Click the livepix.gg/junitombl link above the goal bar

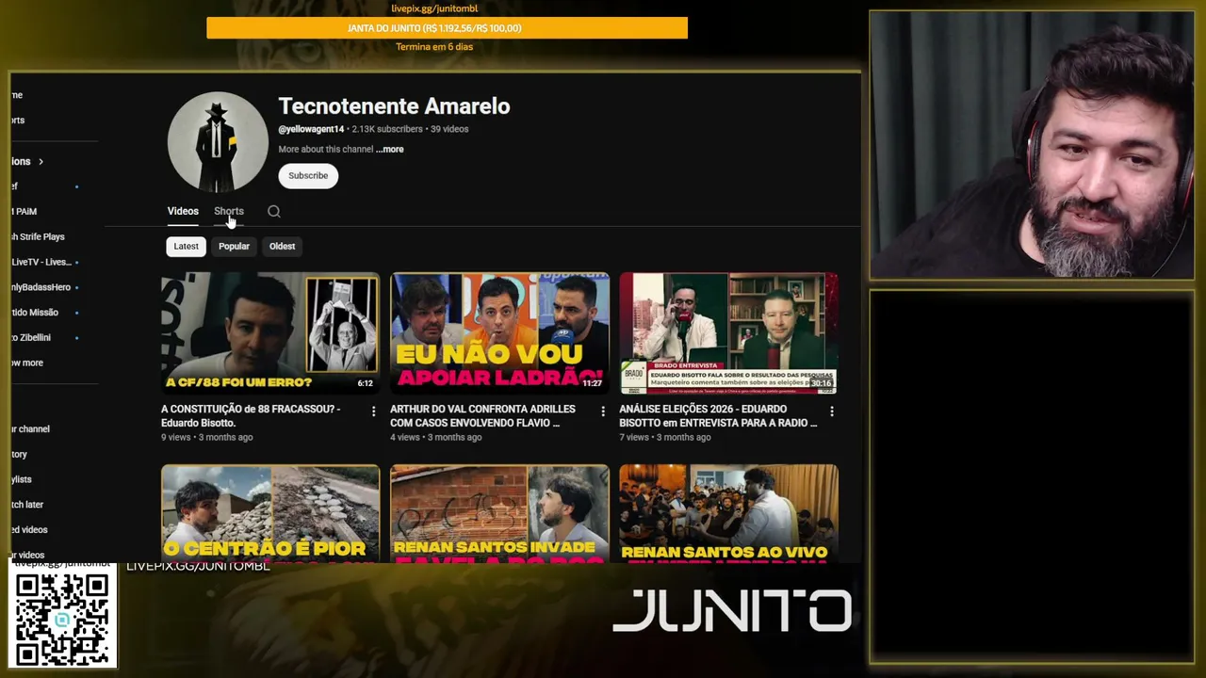click(434, 9)
